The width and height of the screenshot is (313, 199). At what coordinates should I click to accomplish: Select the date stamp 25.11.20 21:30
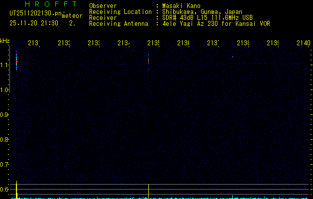pos(34,23)
